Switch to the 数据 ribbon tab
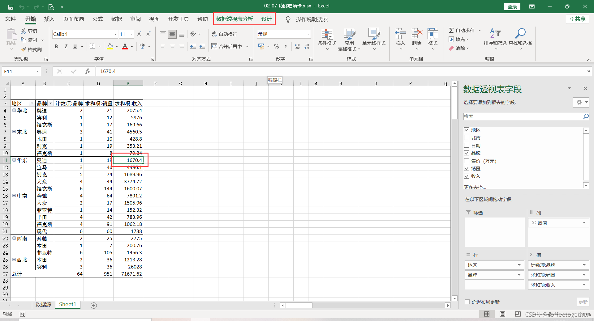Viewport: 594px width, 321px height. click(x=117, y=19)
